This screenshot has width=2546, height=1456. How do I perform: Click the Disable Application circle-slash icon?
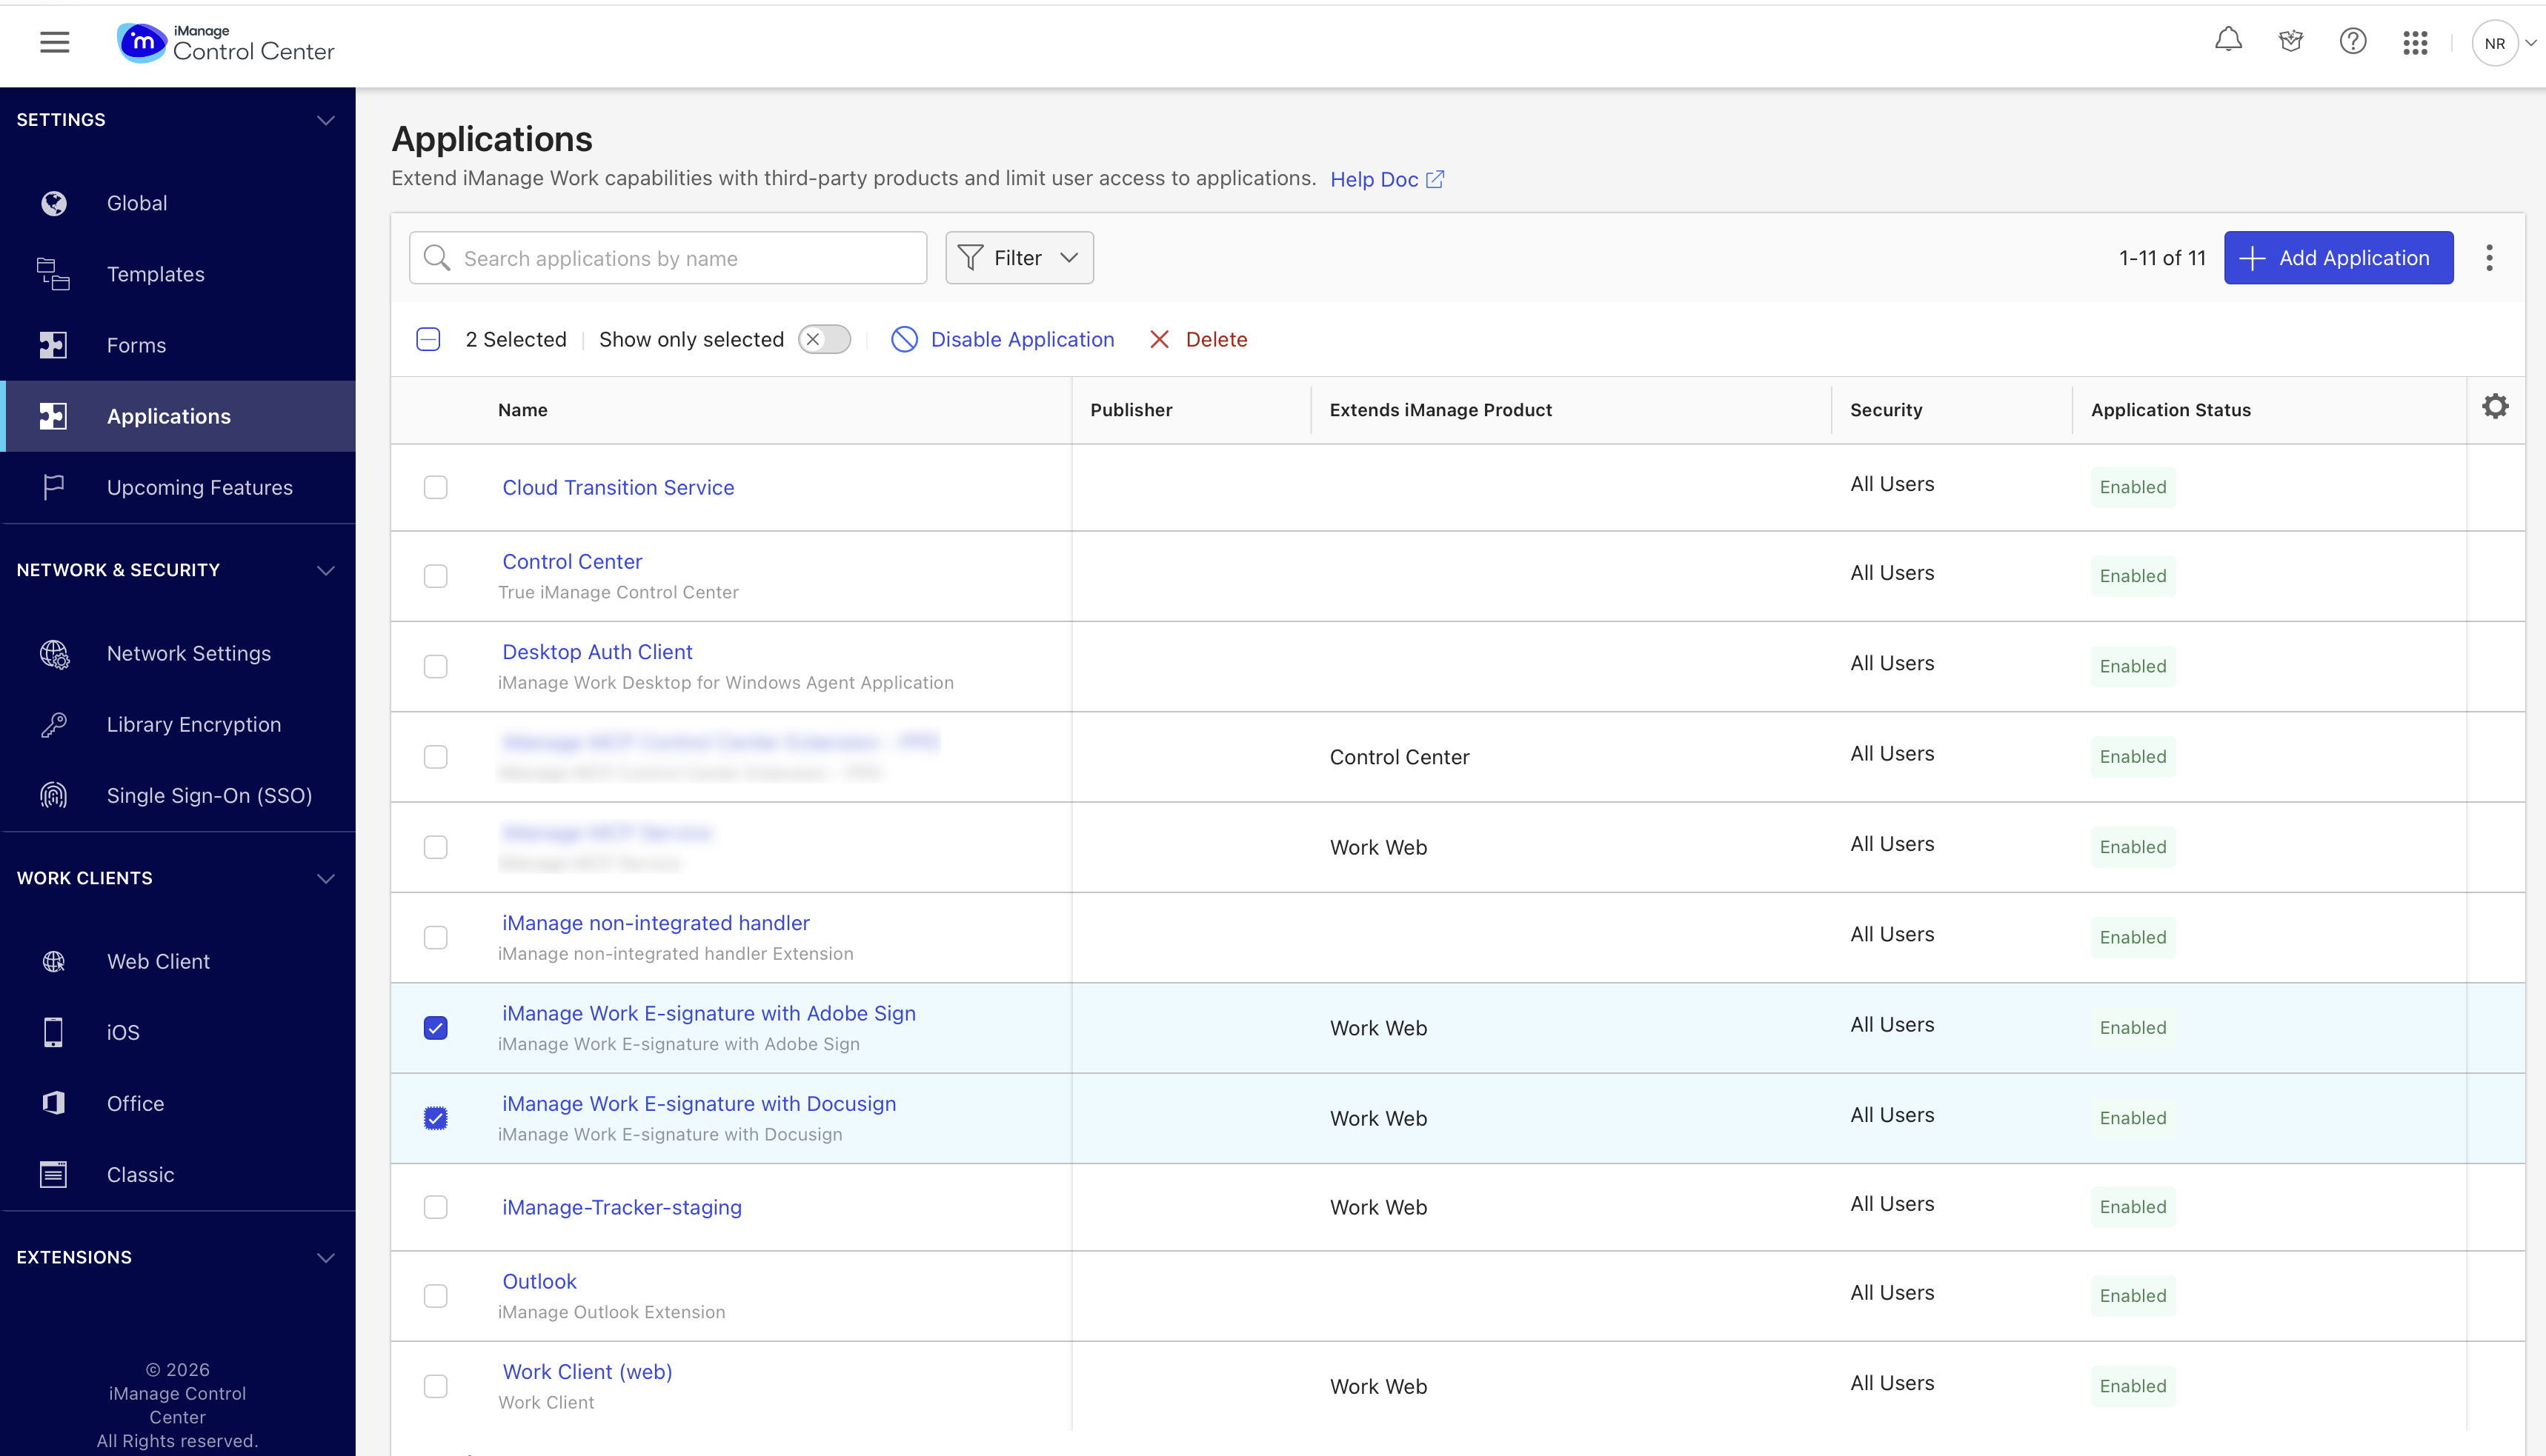(x=904, y=340)
